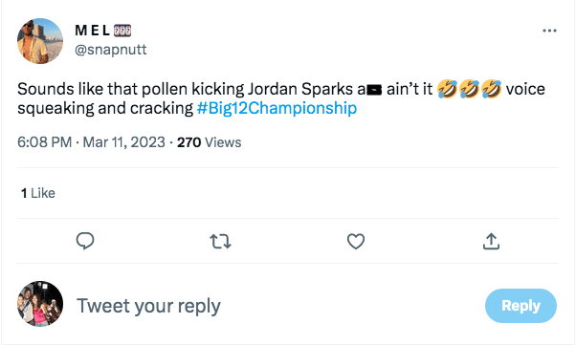Click the 270 Views count
576x345 pixels.
click(209, 142)
